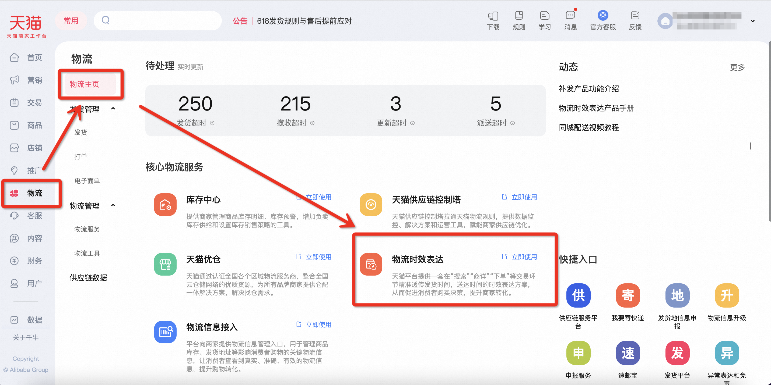Open 客服 in sidebar
This screenshot has height=385, width=771.
pos(26,216)
